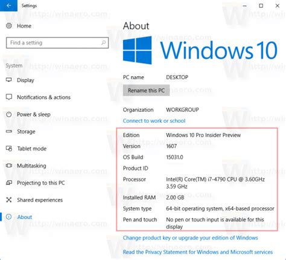Click the Installed RAM value 2.00 GB

(175, 198)
